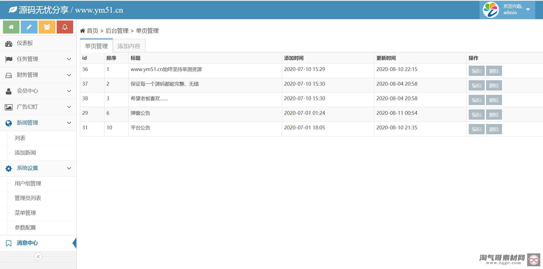The width and height of the screenshot is (543, 269).
Task: Click the person icon beside 会员中心
Action: tap(9, 91)
